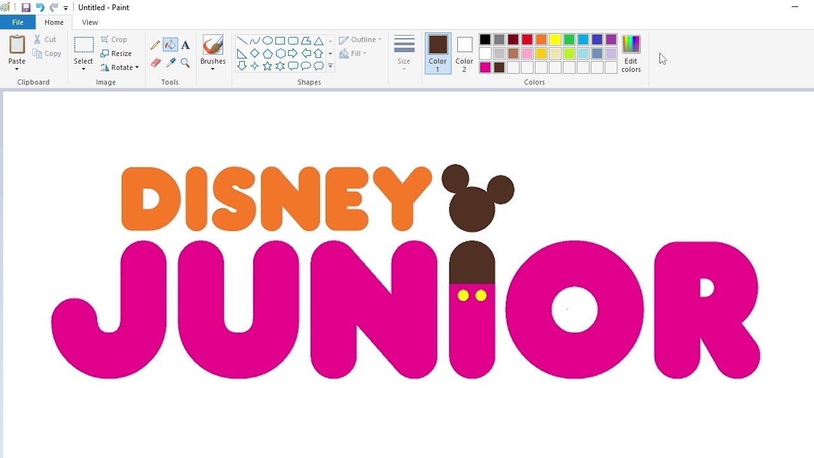Choose the Cloud callout shape
The image size is (814, 458).
319,66
